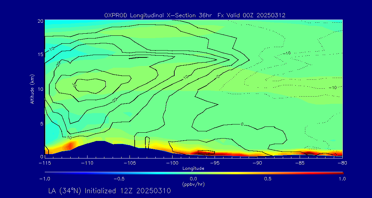Click the -0.5 colorbar label

[119, 179]
